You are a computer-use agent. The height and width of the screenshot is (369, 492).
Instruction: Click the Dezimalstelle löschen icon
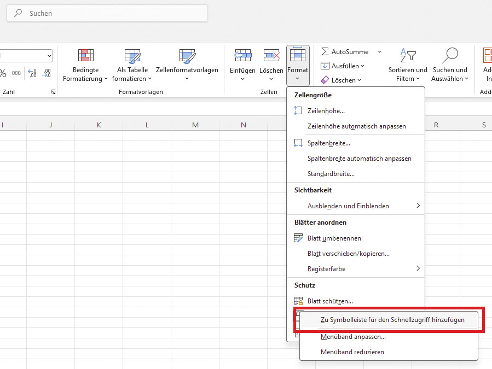(47, 74)
